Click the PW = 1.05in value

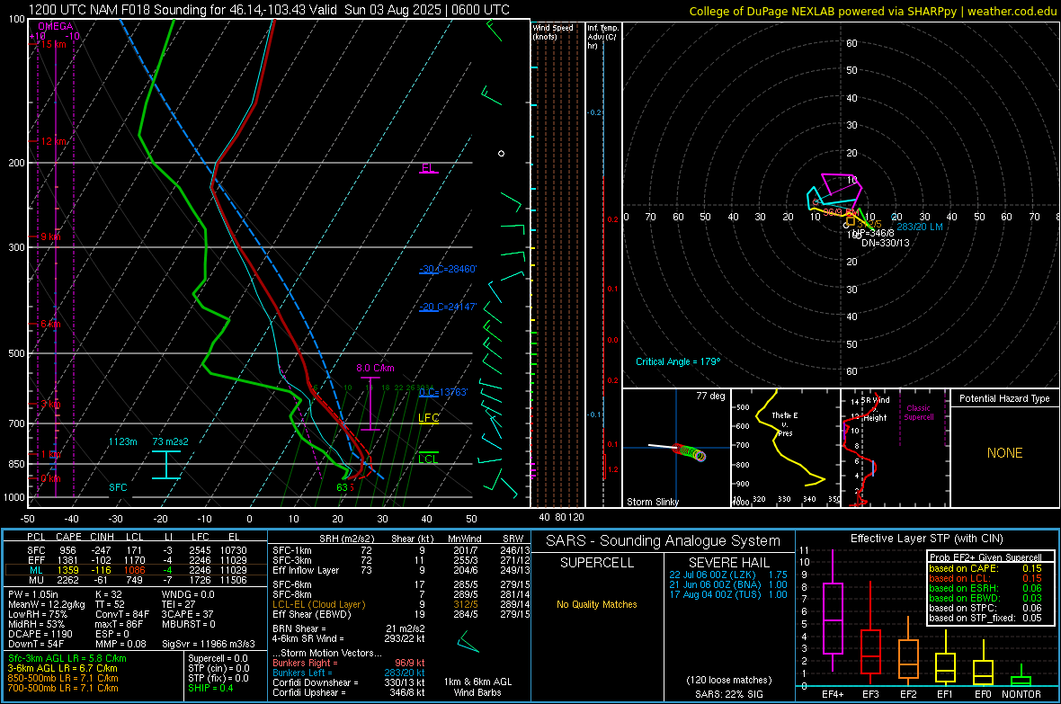(x=37, y=594)
